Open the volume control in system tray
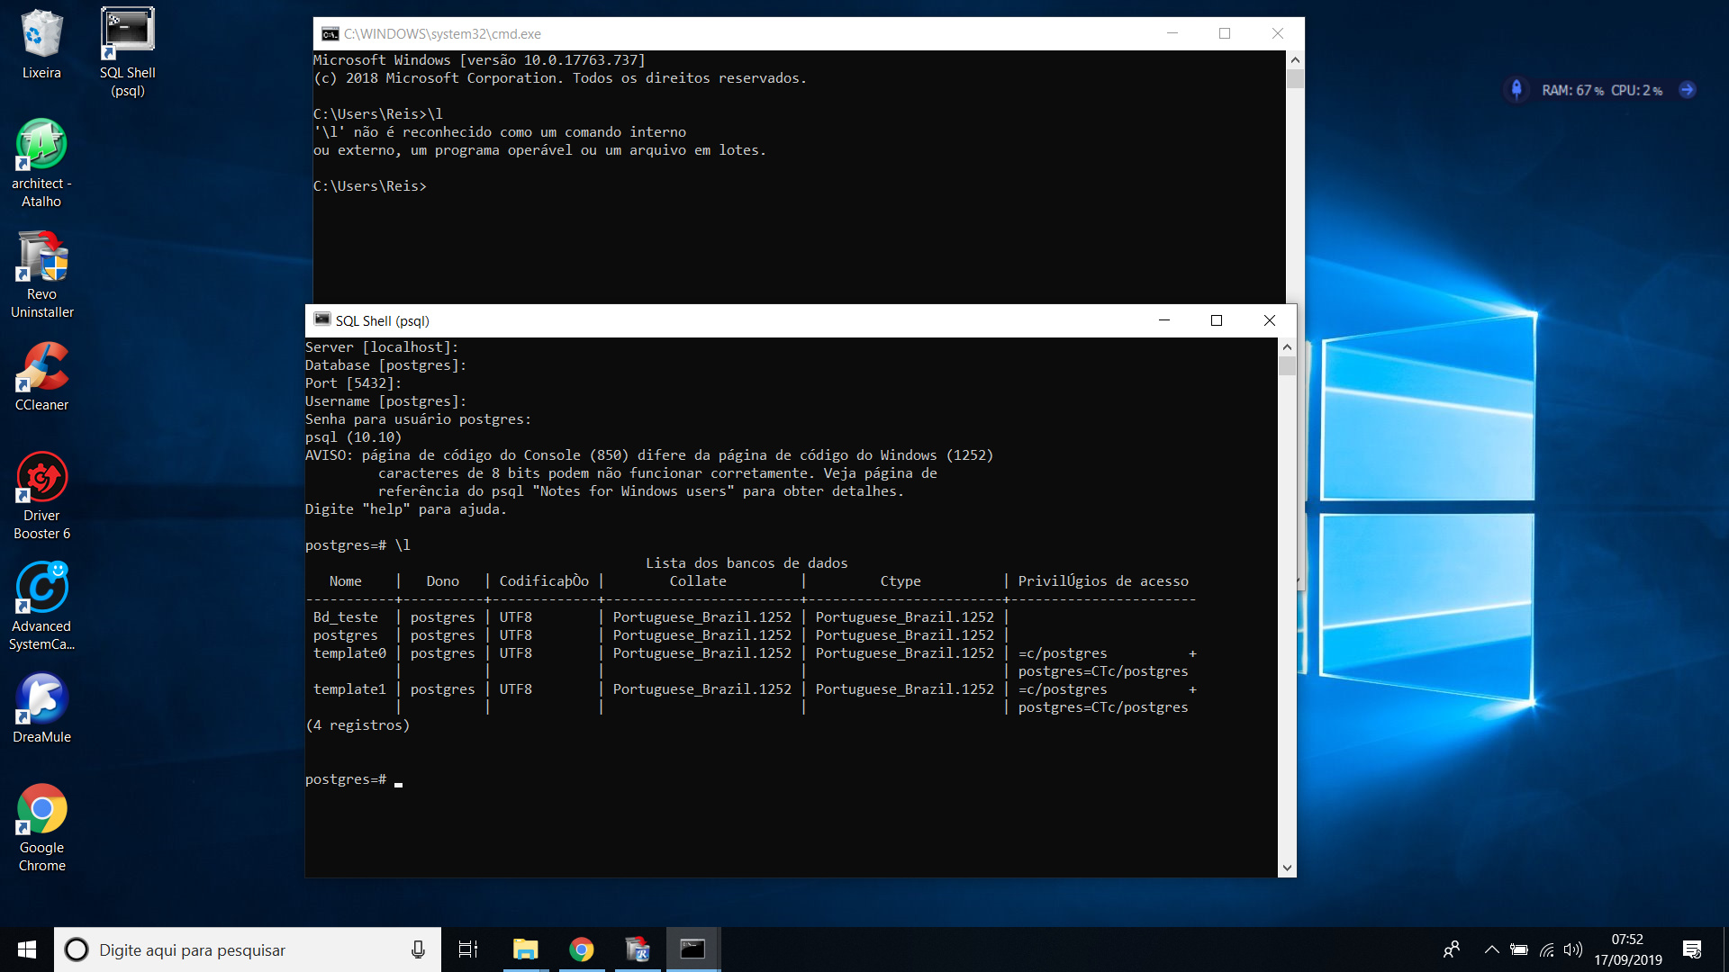Image resolution: width=1729 pixels, height=972 pixels. 1573,949
